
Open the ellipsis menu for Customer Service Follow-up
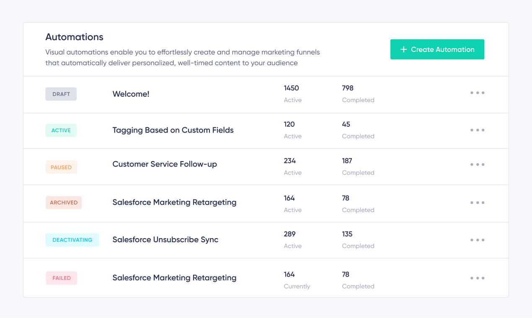pos(477,164)
